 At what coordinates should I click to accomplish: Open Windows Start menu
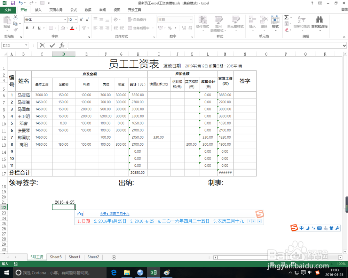coord(6,272)
